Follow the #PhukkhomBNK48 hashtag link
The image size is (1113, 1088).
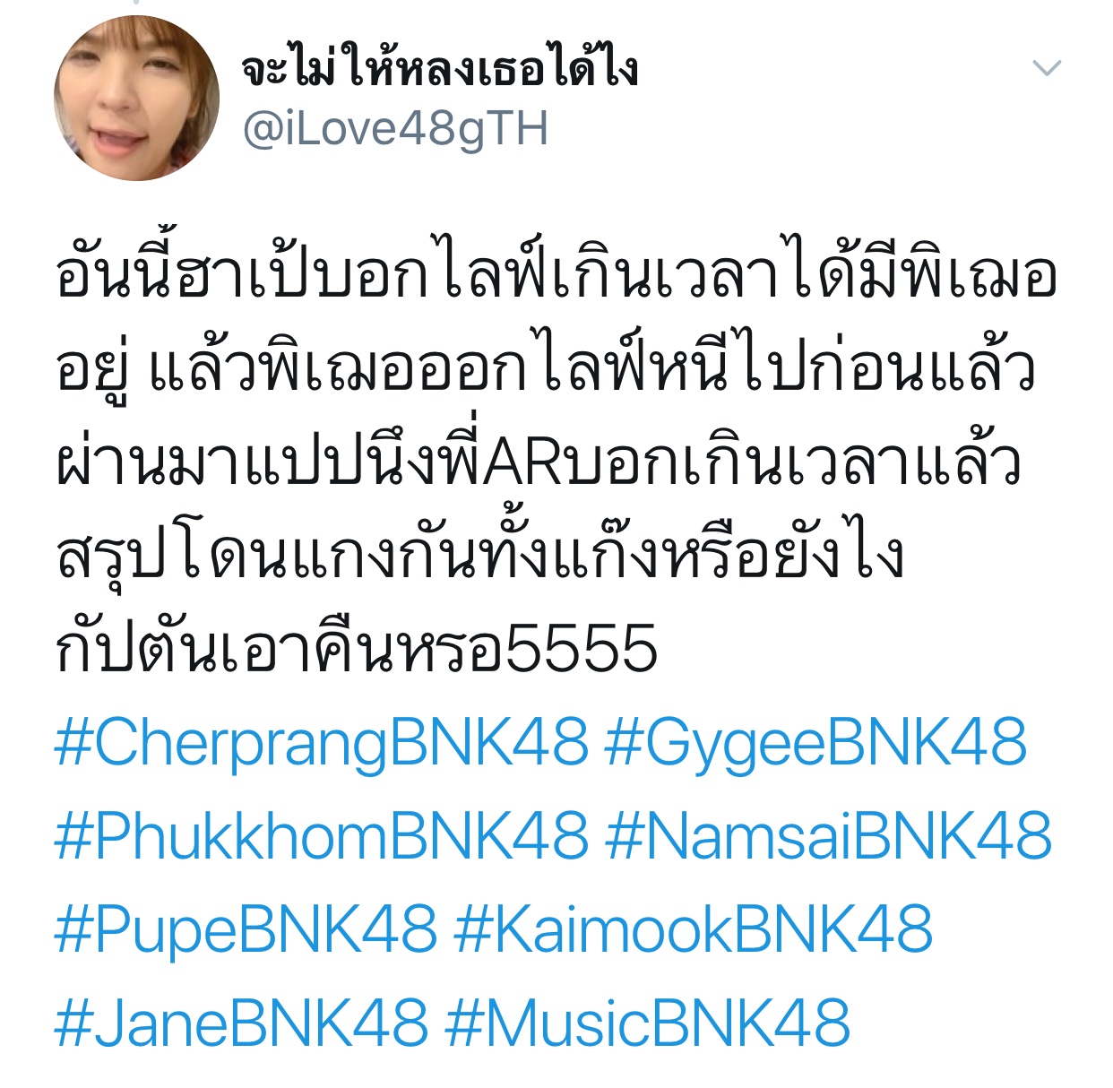tap(322, 835)
